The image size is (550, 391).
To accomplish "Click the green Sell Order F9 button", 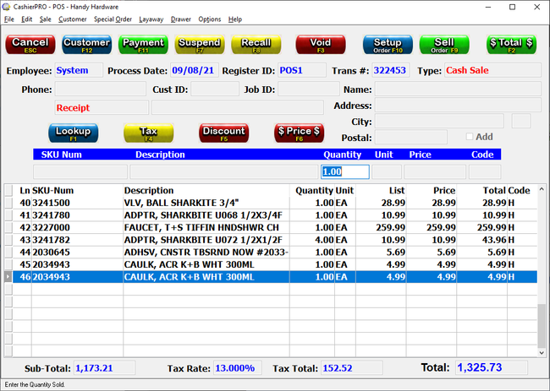I will click(x=444, y=45).
